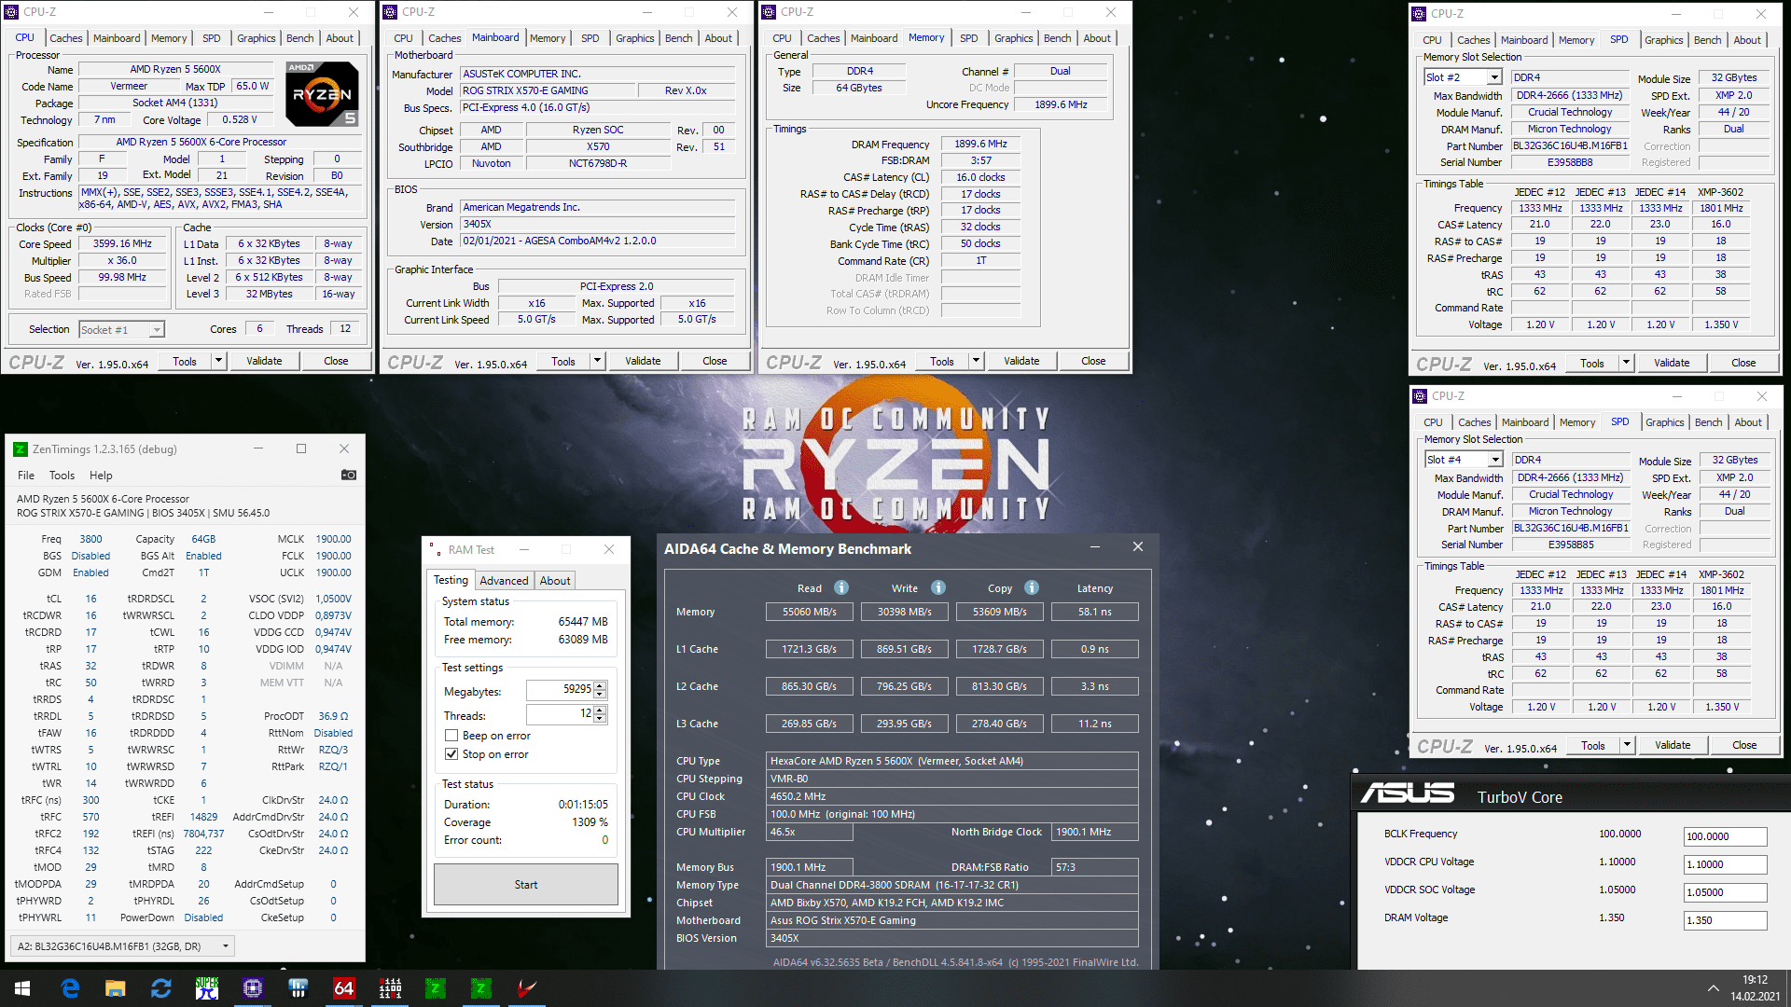Switch to Advanced tab in RAM Test
Image resolution: width=1791 pixels, height=1007 pixels.
pos(504,580)
